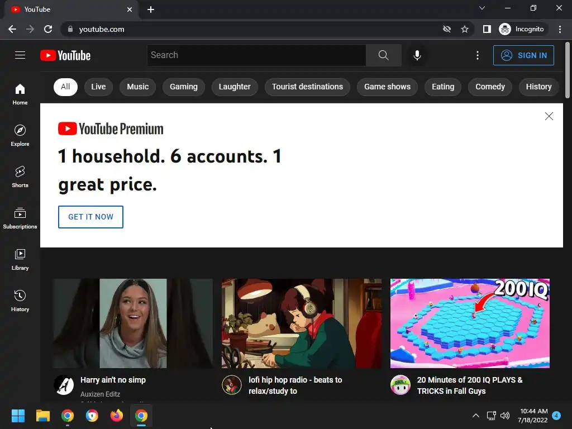The image size is (572, 429).
Task: Select the Comedy filter chip
Action: coord(490,87)
